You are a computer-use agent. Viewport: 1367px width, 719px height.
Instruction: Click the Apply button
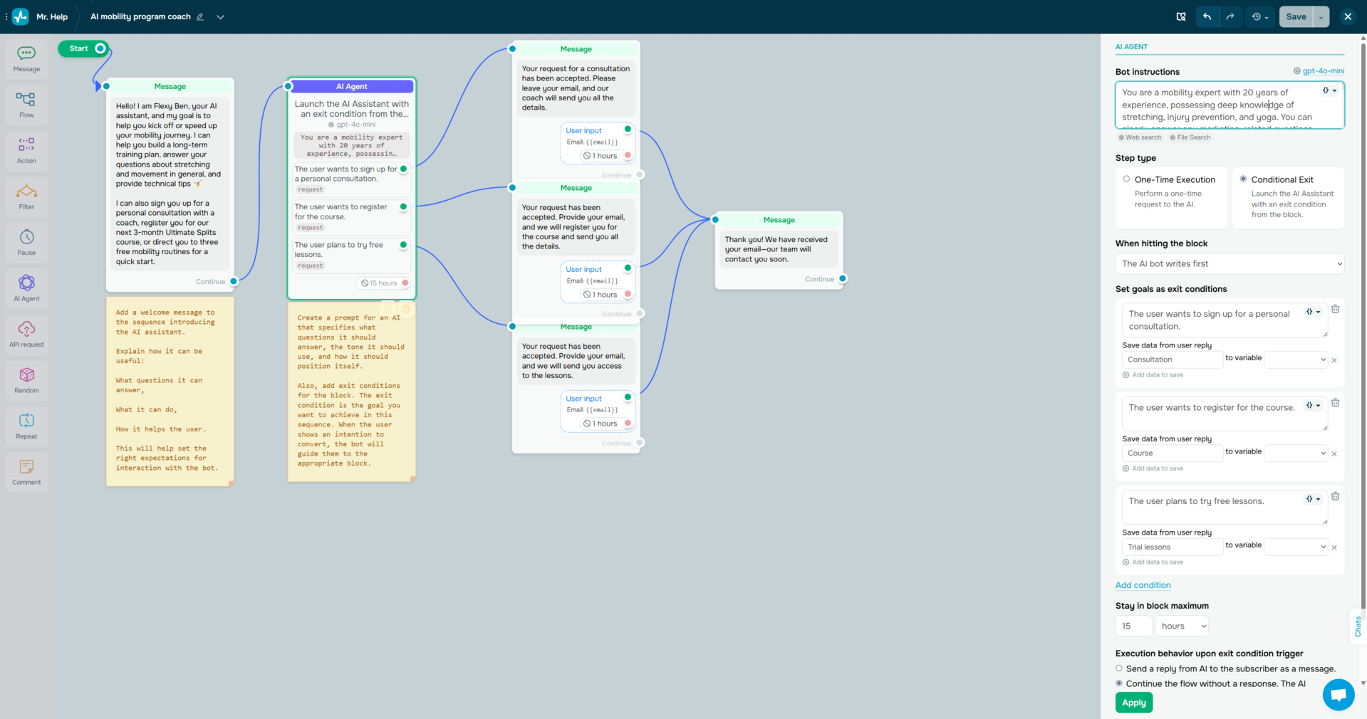(x=1133, y=703)
